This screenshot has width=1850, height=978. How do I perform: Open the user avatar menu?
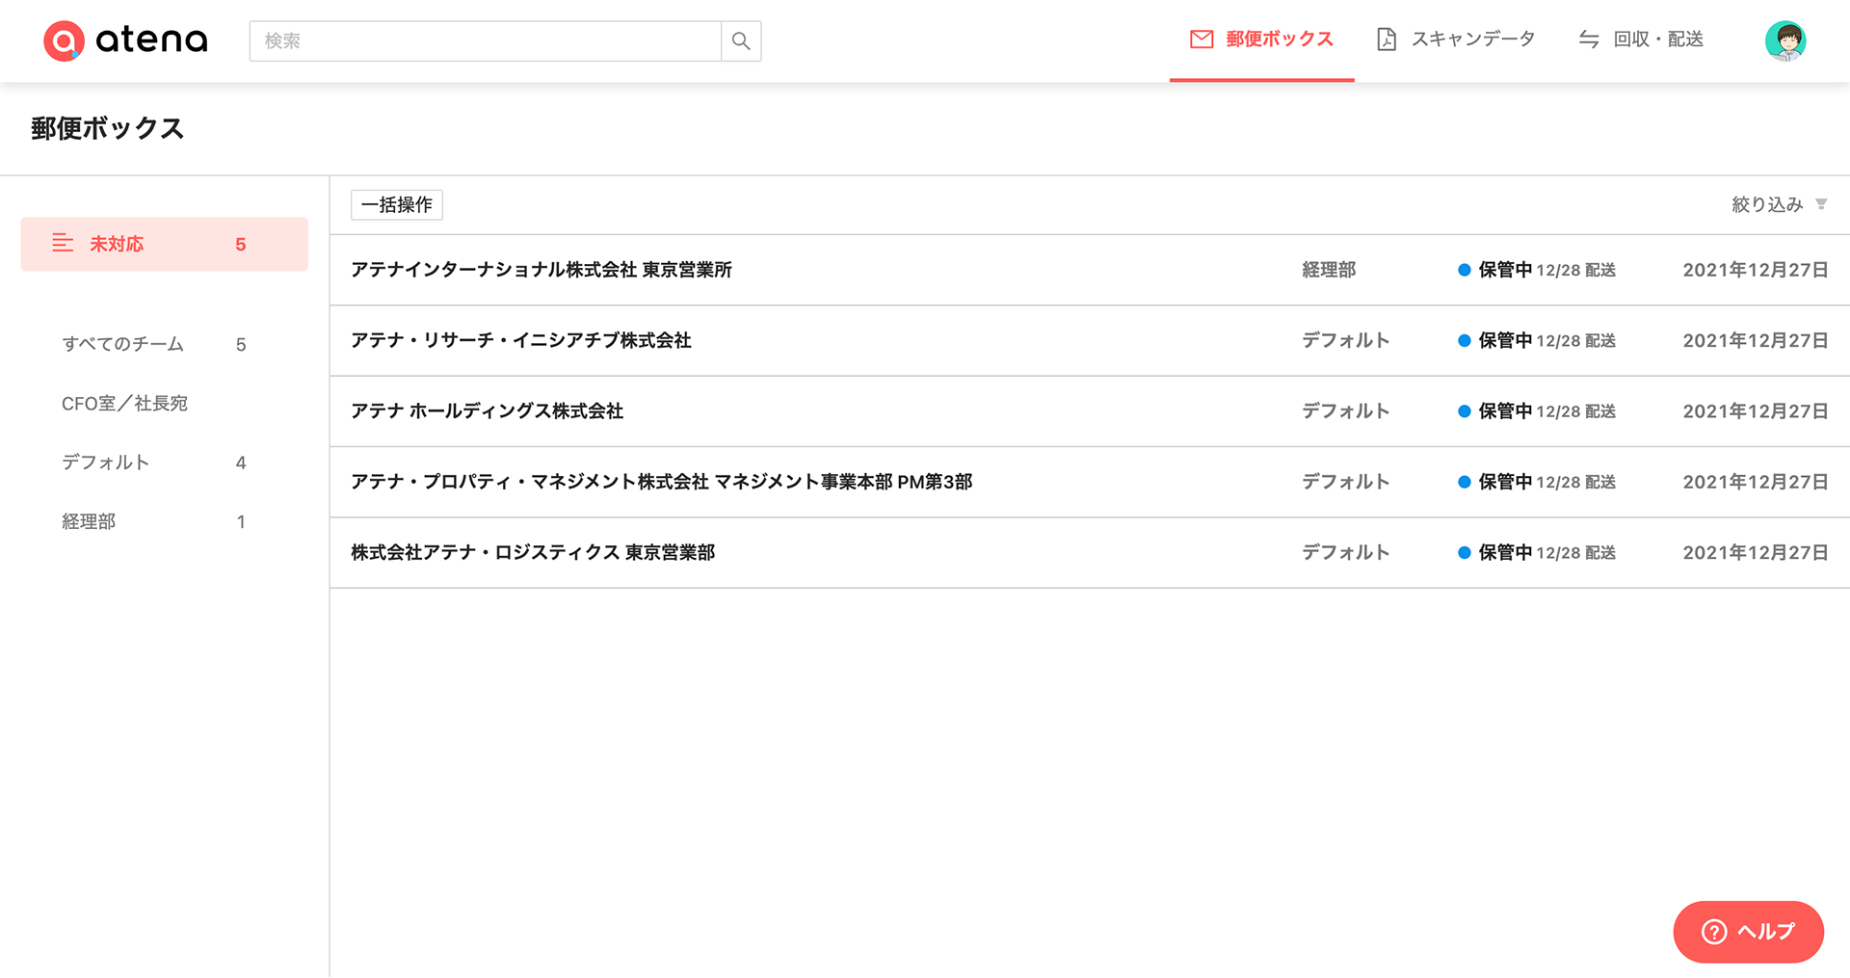click(x=1785, y=40)
